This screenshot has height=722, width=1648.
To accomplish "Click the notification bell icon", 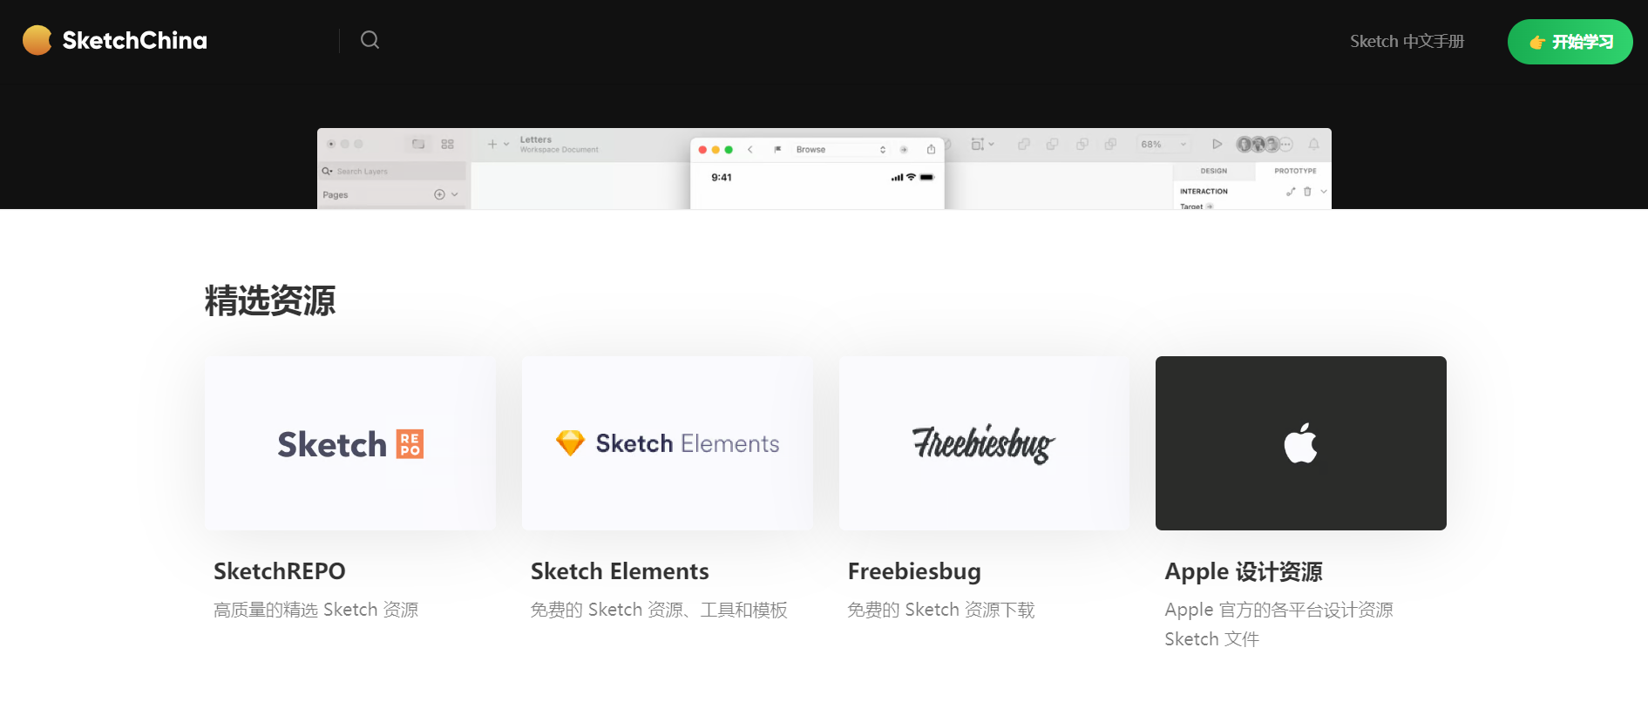I will [x=1316, y=144].
